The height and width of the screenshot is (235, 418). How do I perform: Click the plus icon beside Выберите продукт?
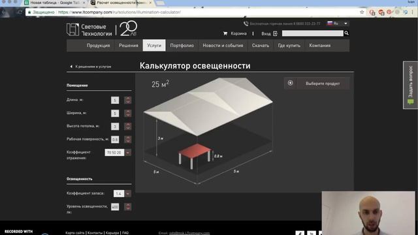point(290,83)
